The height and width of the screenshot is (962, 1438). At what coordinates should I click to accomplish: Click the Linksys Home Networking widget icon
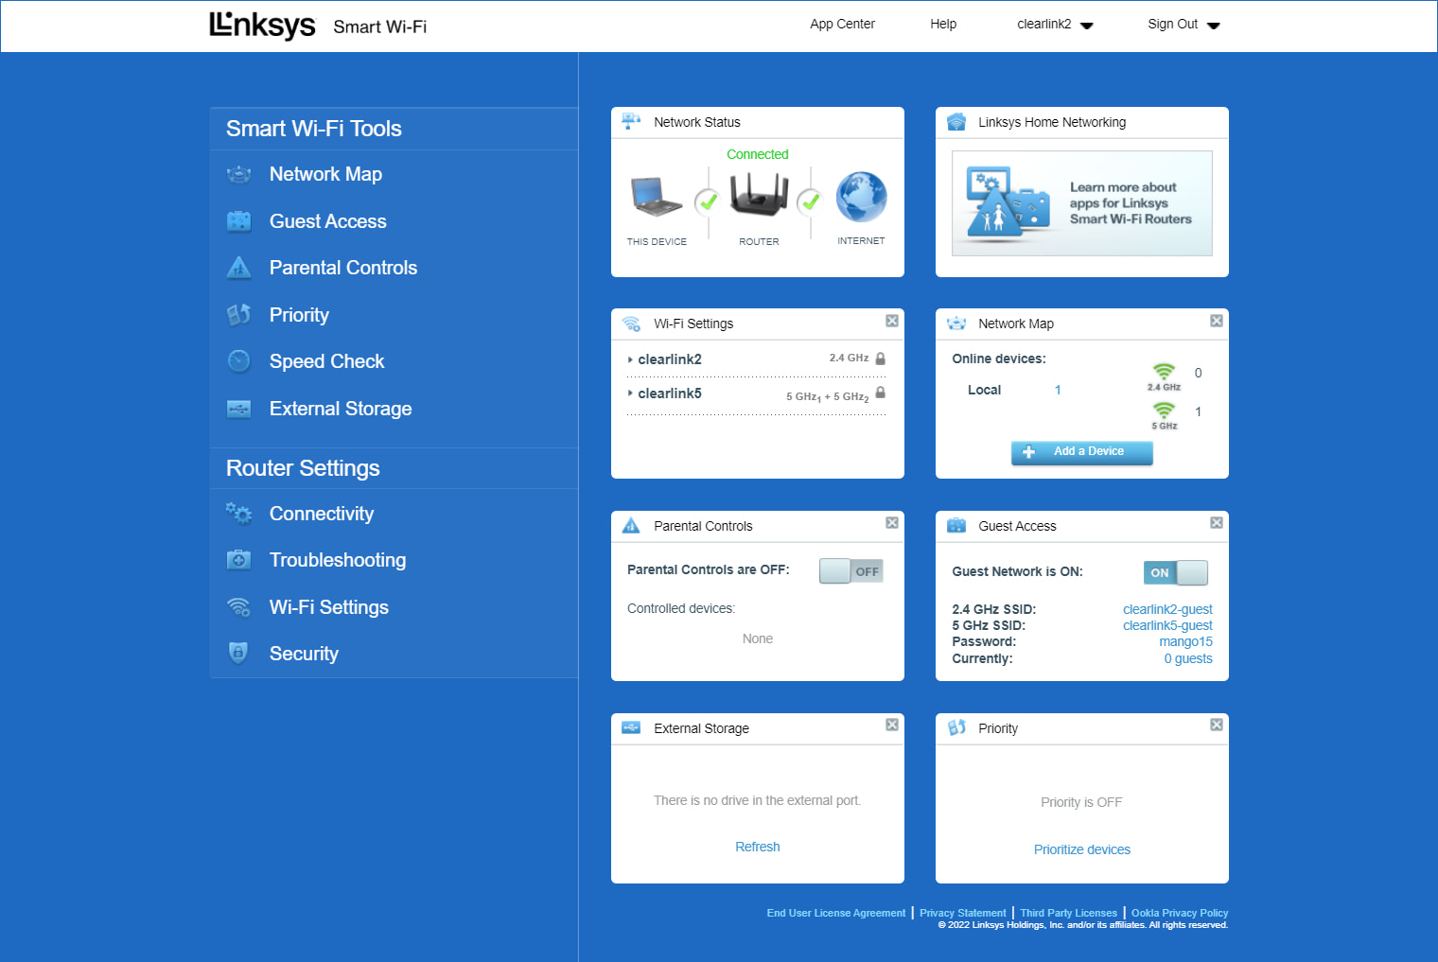(956, 122)
